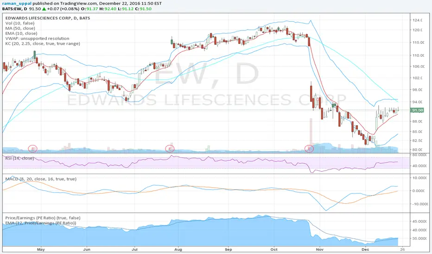Screen dimensions: 432x254
Task: Click 'Sep' on the time axis
Action: [x=229, y=249]
